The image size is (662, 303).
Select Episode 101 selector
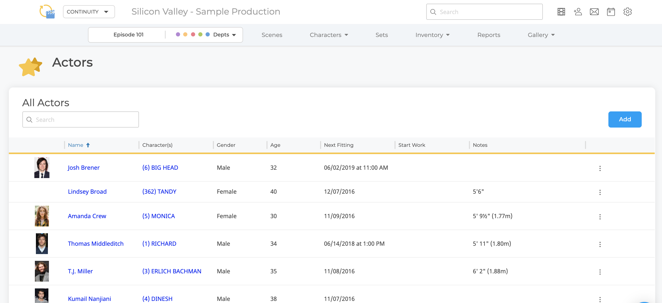tap(129, 35)
